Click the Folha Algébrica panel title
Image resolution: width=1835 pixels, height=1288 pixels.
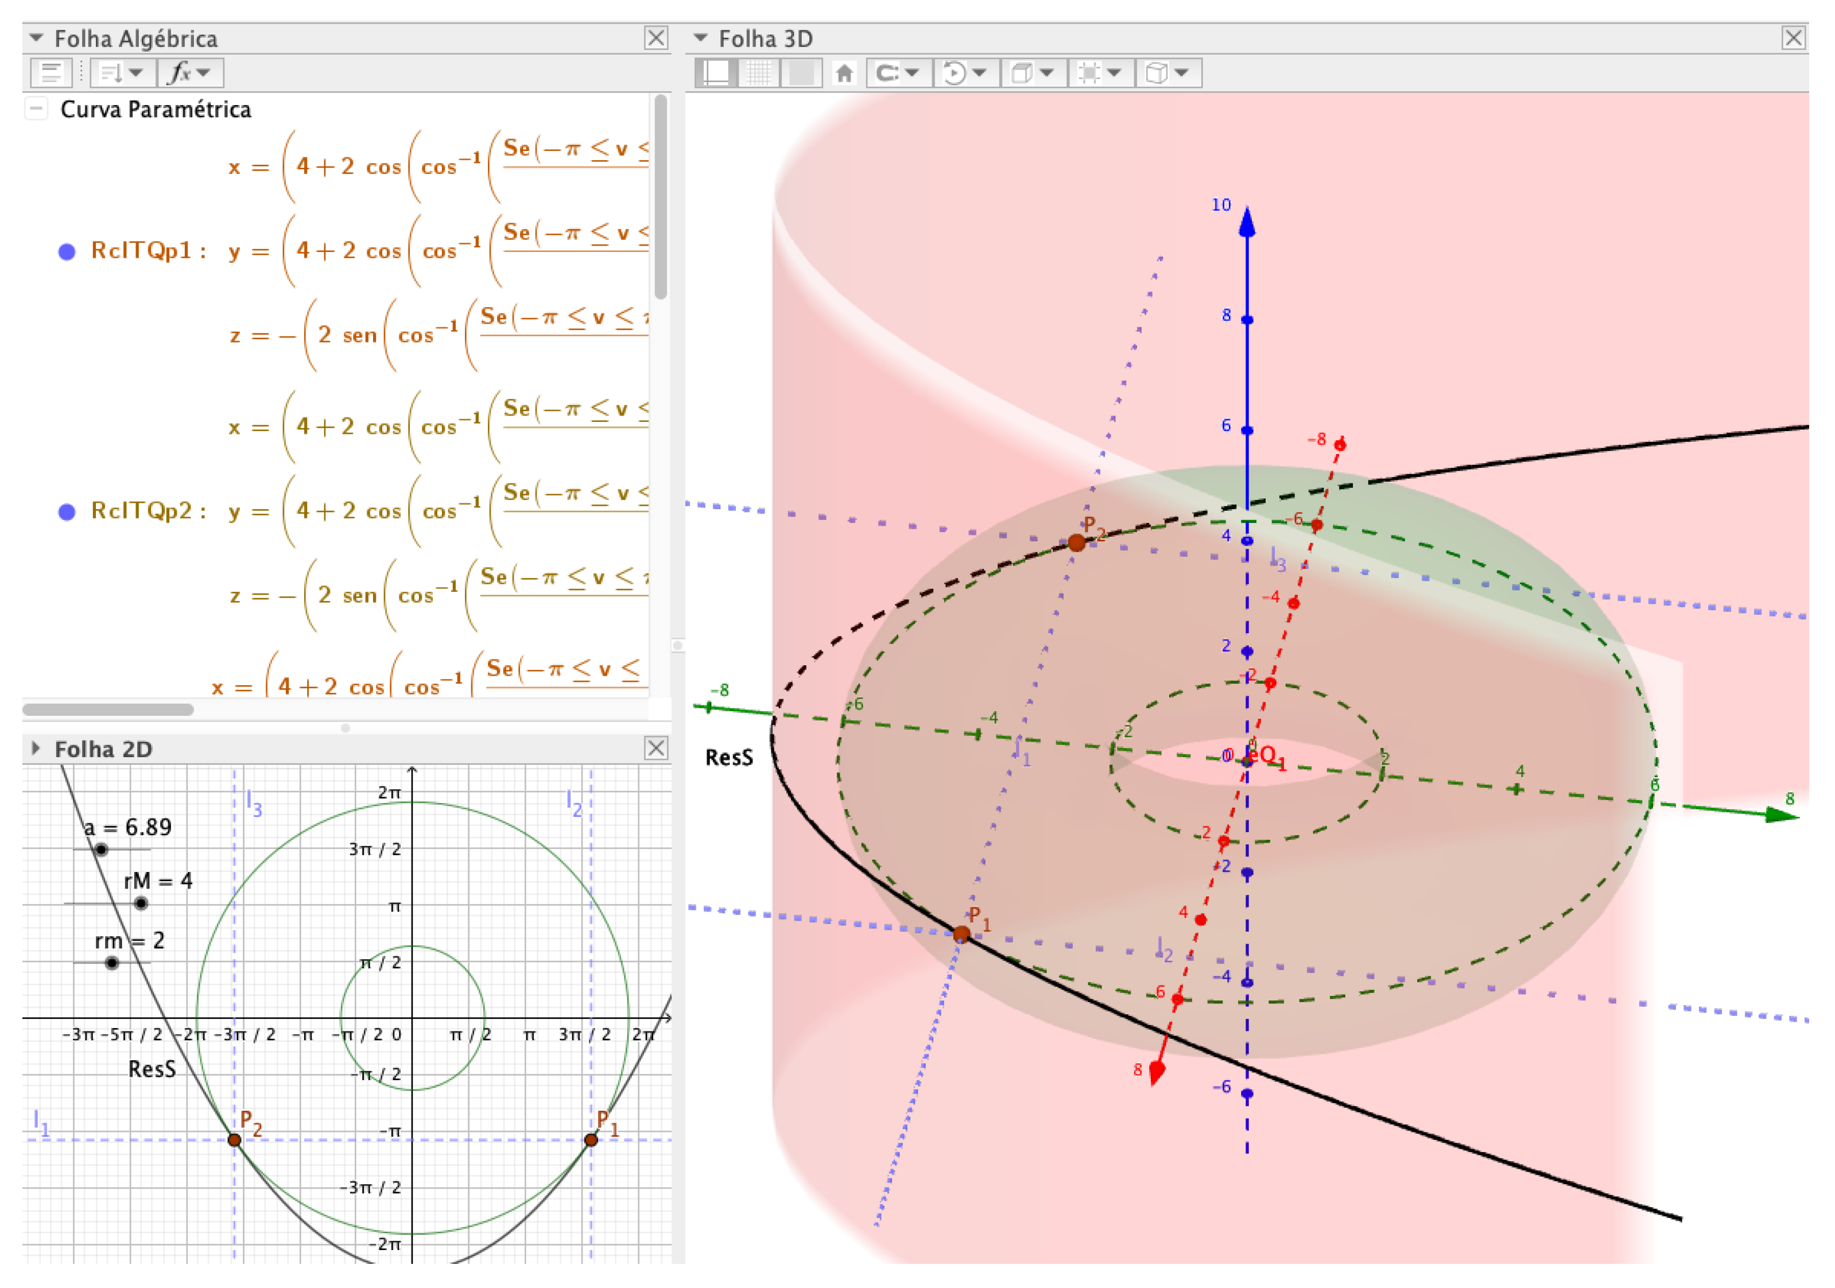[136, 38]
